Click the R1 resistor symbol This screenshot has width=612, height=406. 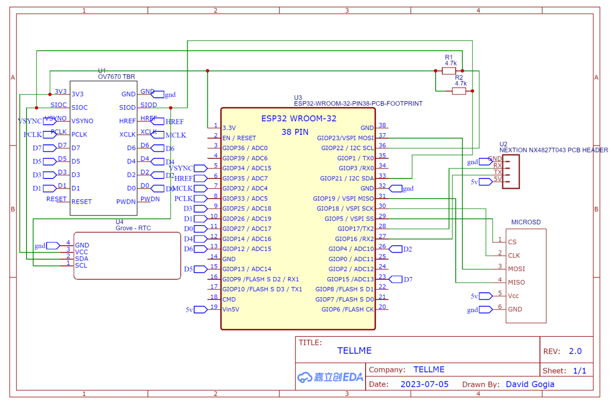pos(449,71)
